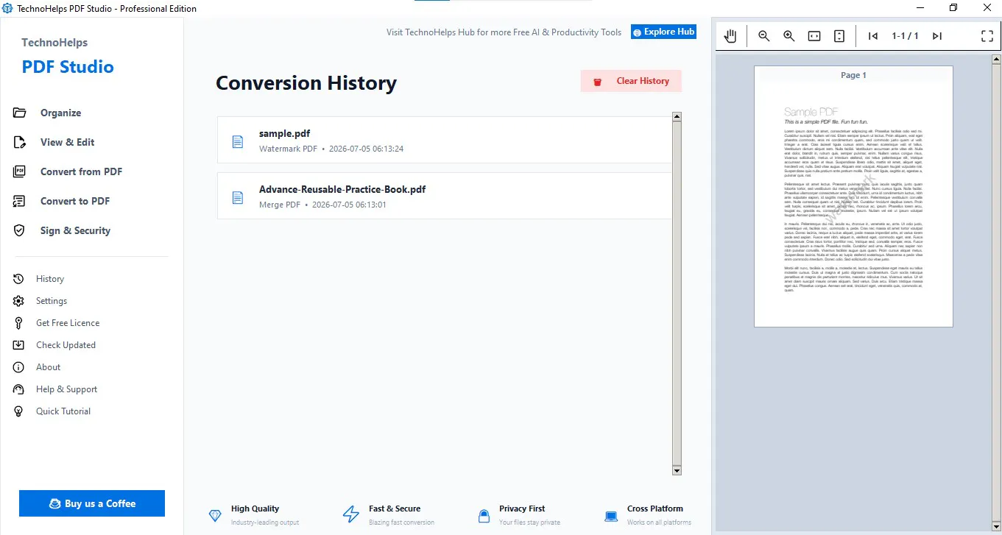Open the History page
This screenshot has height=535, width=1002.
pos(50,279)
